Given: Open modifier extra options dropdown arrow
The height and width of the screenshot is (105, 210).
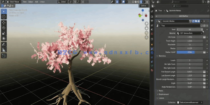Looking at the screenshot, I should point(201,21).
